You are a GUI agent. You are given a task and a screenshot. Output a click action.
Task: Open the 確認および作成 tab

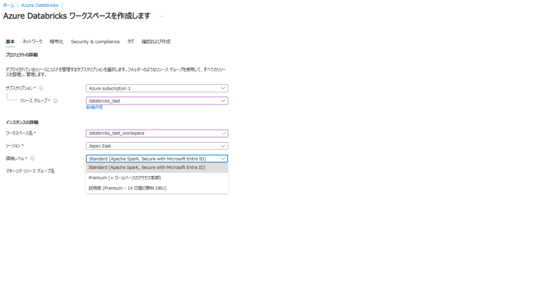[x=156, y=42]
